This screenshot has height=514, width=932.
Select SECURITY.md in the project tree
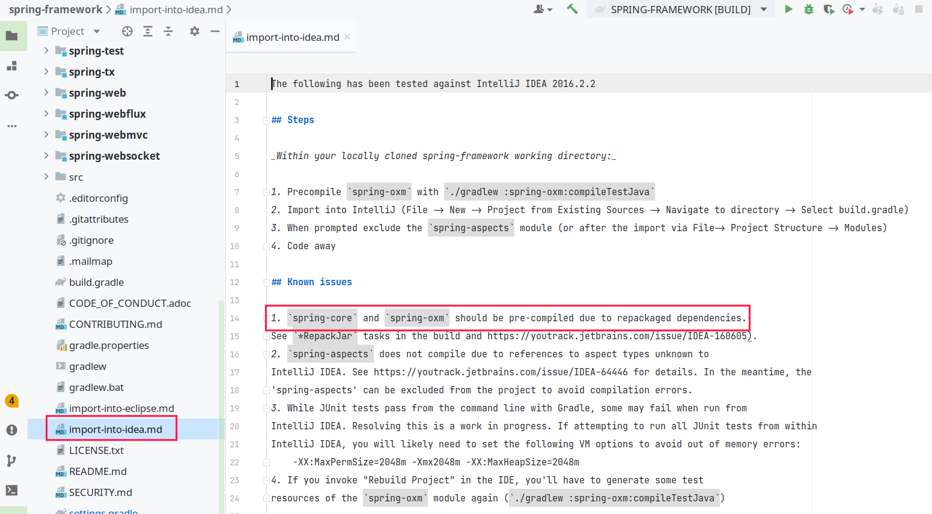point(100,492)
